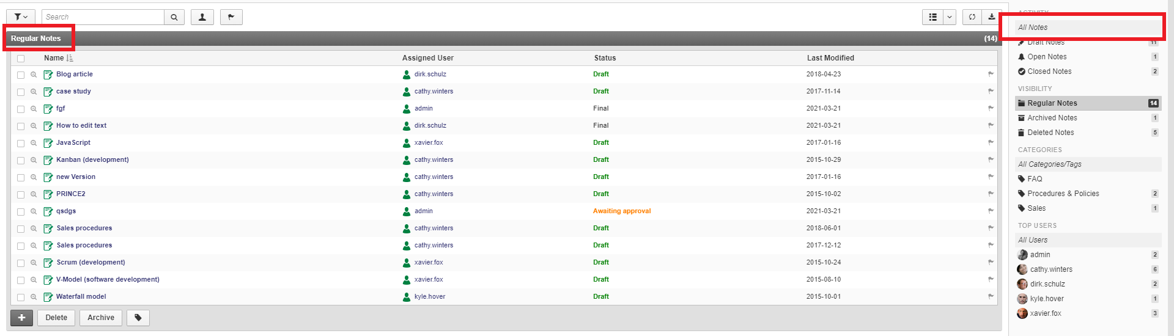Check the Kanban (development) row checkbox

[21, 160]
